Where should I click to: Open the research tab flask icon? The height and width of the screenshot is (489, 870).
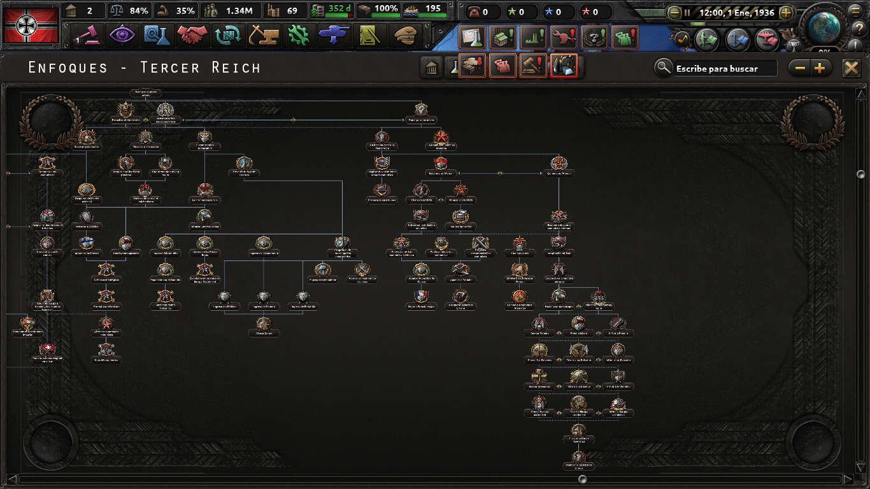(156, 35)
